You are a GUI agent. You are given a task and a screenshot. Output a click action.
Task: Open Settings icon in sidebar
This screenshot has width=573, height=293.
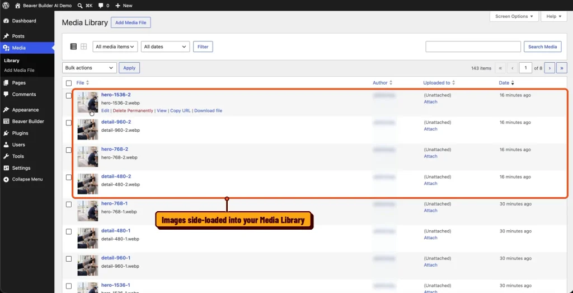[x=6, y=168]
